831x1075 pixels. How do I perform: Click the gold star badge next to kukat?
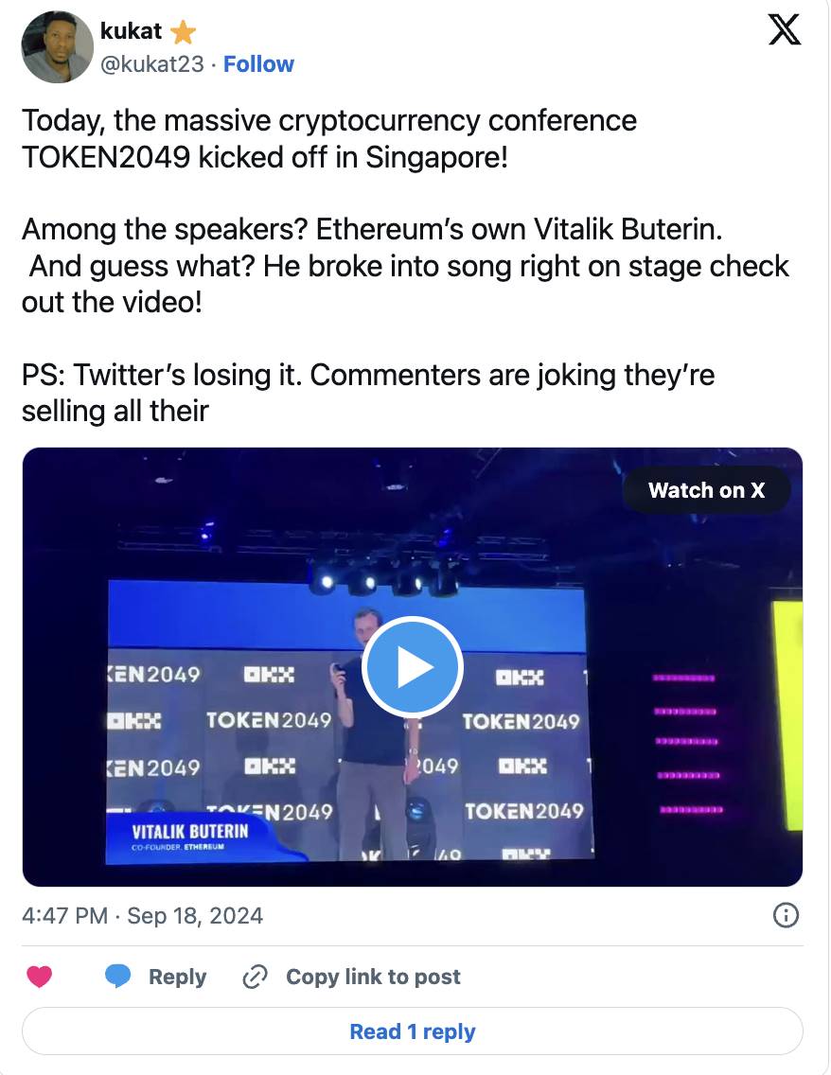pos(183,33)
